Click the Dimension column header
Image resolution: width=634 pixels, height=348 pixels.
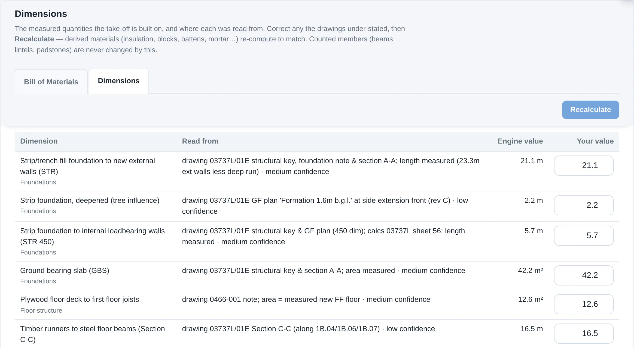tap(39, 141)
